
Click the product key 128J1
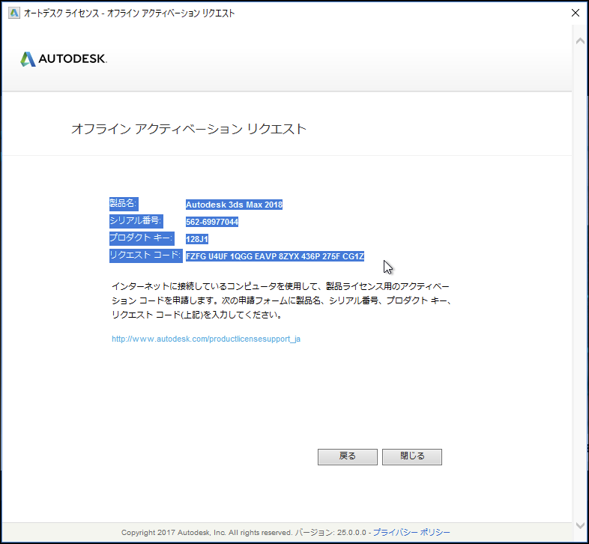coord(197,239)
